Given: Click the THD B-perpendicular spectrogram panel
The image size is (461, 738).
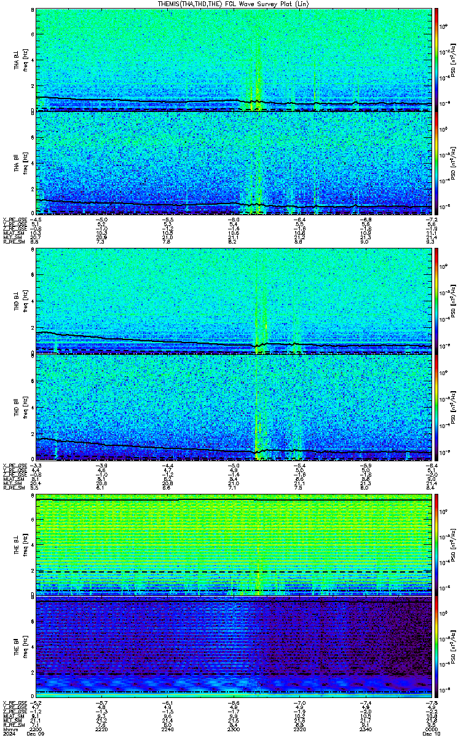Looking at the screenshot, I should pyautogui.click(x=234, y=301).
